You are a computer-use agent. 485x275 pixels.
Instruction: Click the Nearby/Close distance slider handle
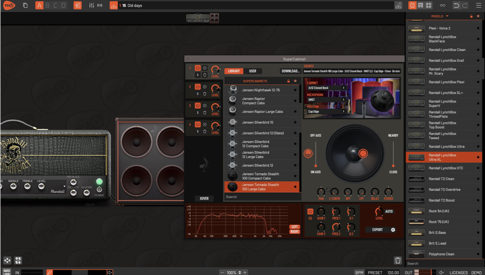[393, 166]
